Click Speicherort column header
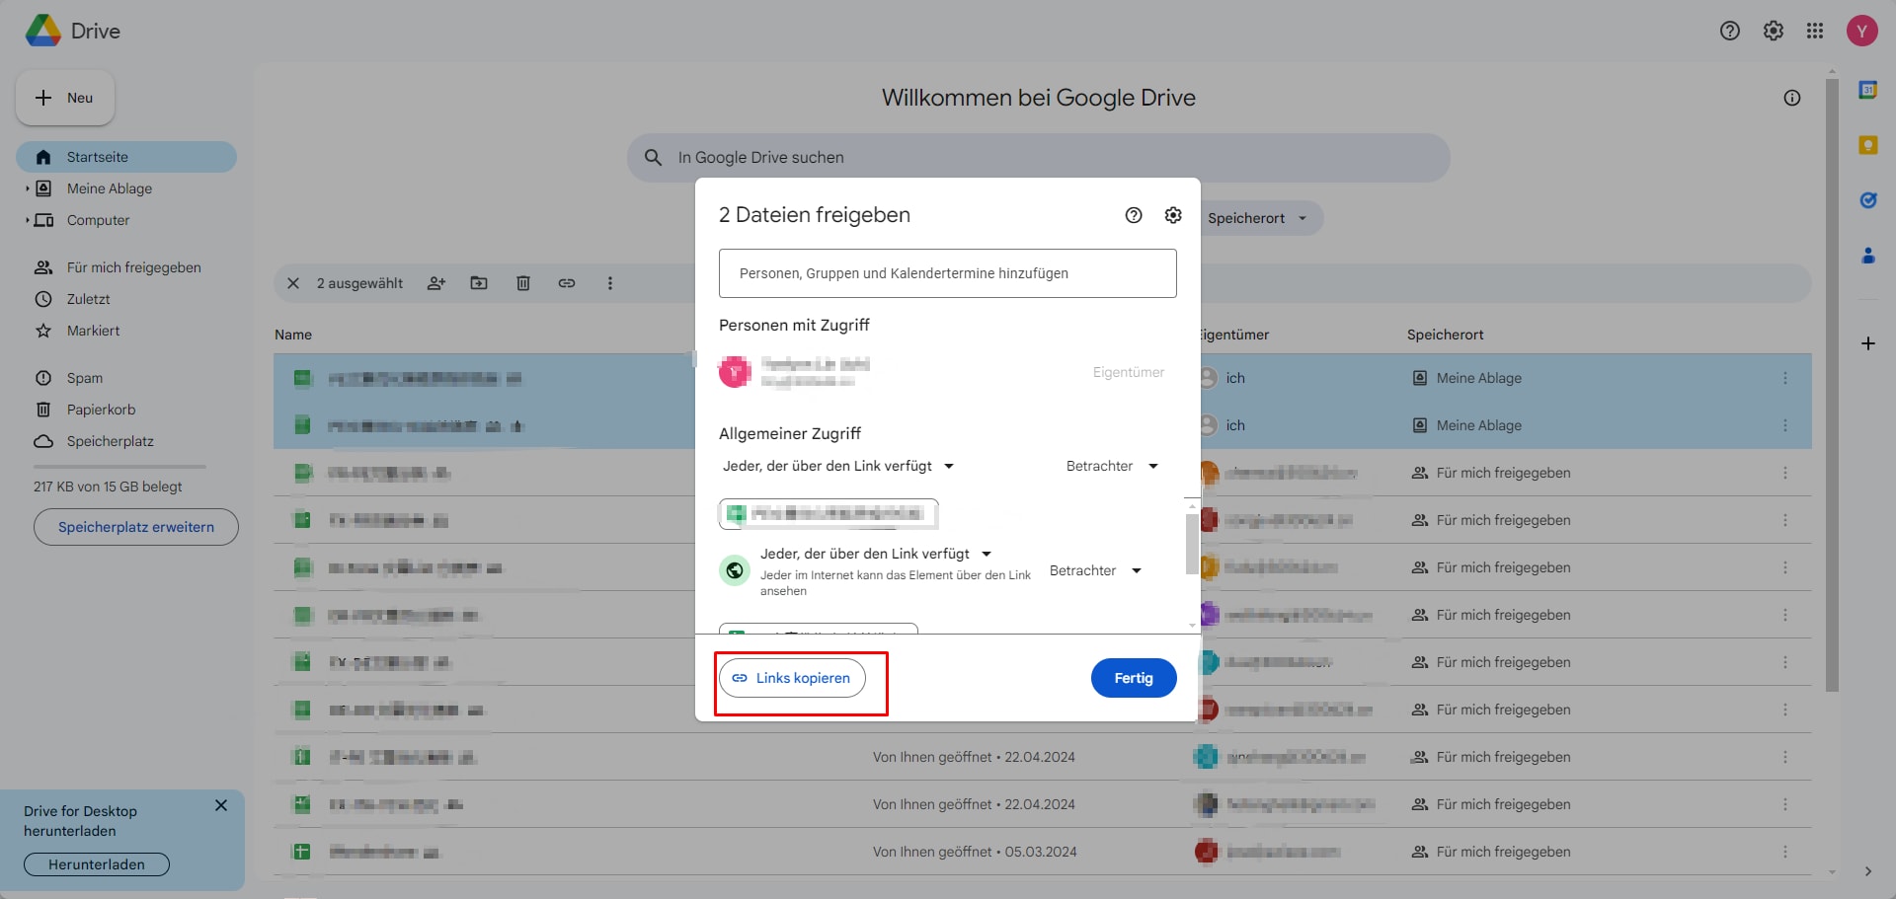Image resolution: width=1896 pixels, height=899 pixels. pos(1446,335)
